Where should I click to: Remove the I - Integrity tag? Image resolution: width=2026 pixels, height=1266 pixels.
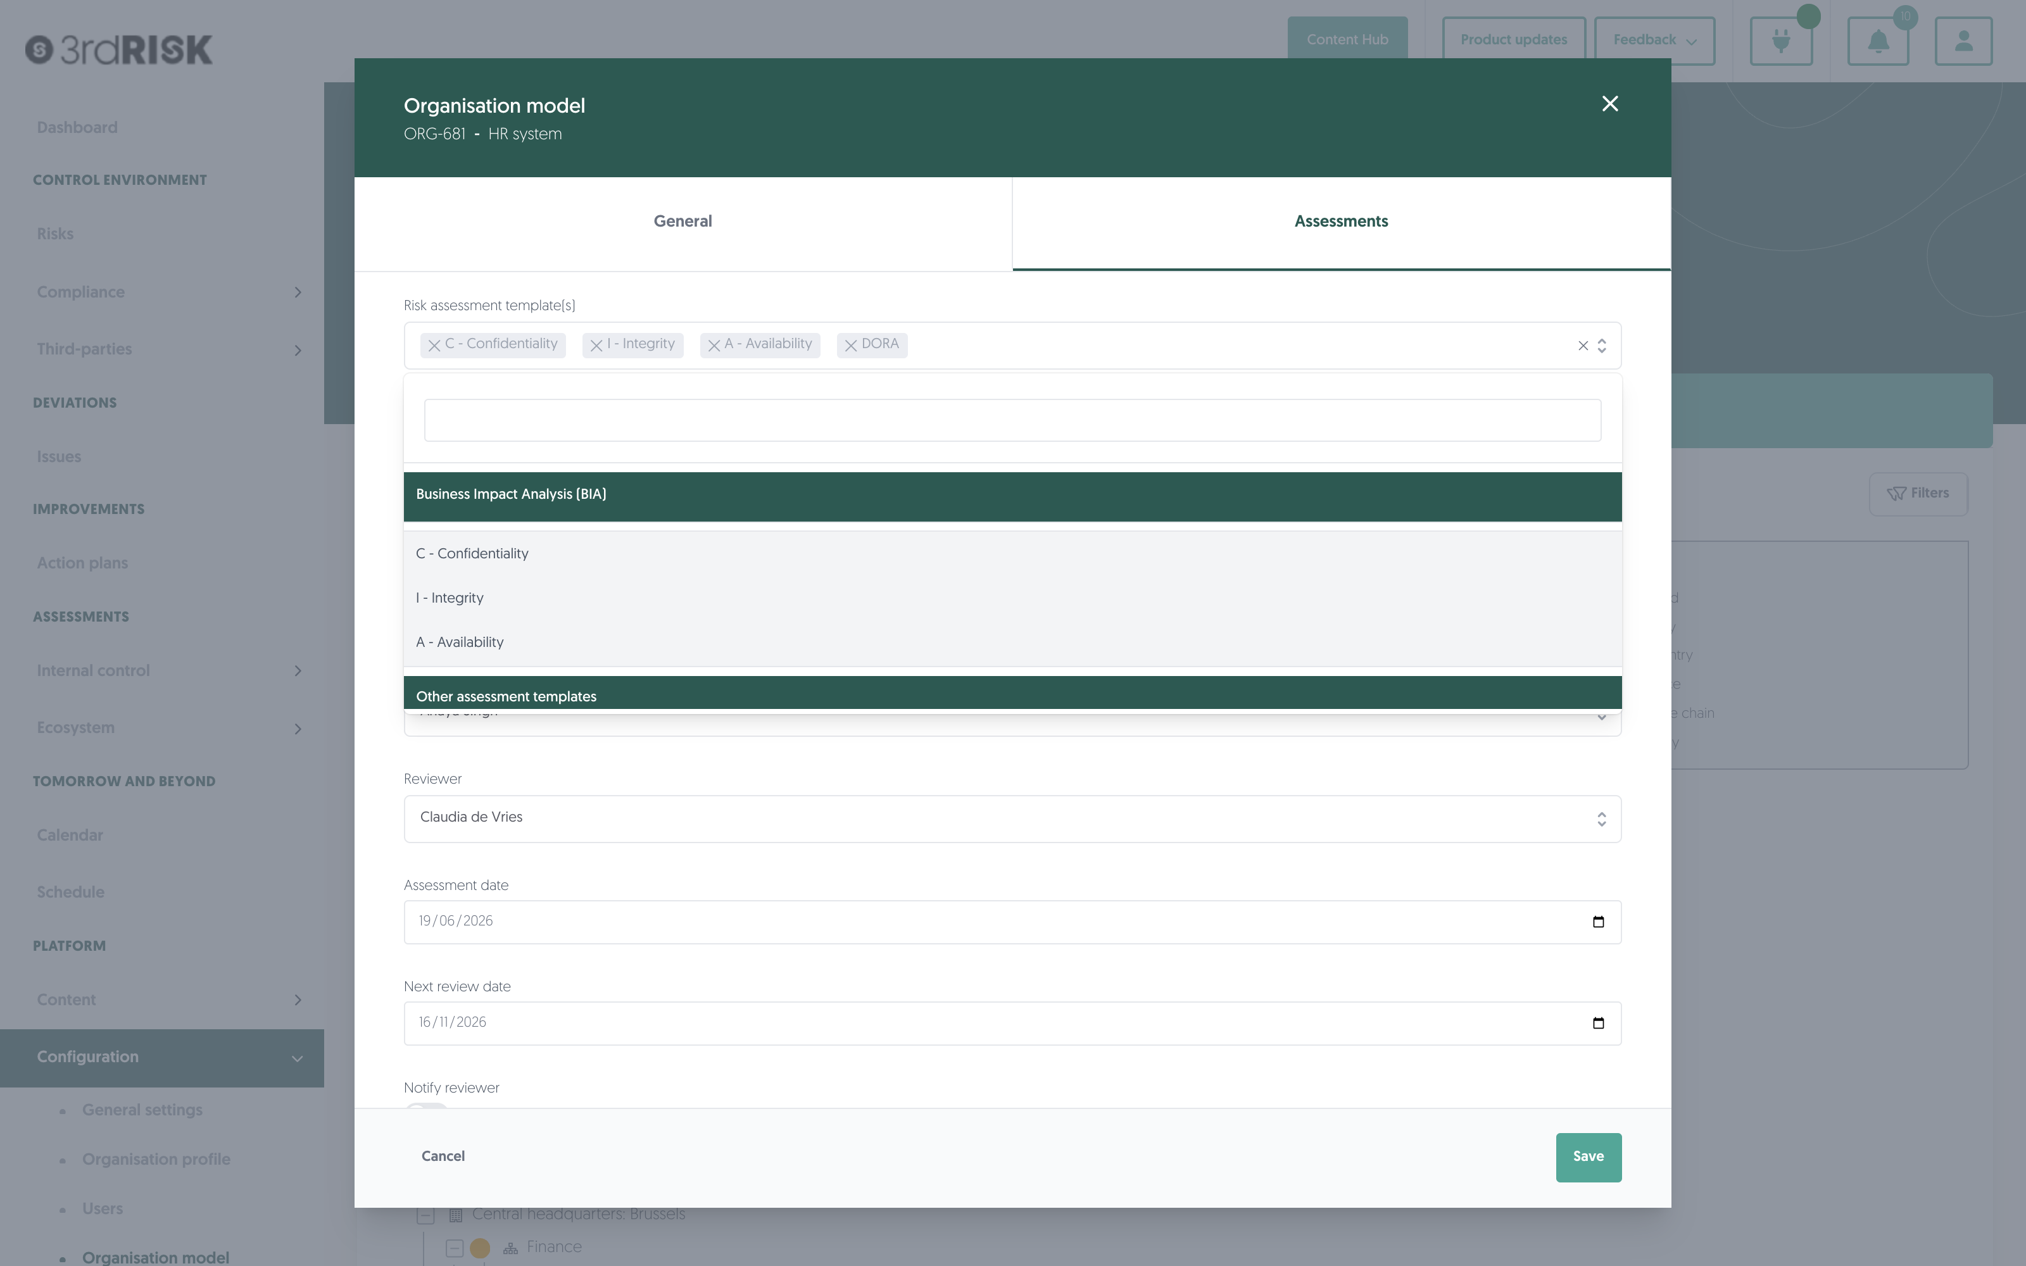(x=596, y=345)
